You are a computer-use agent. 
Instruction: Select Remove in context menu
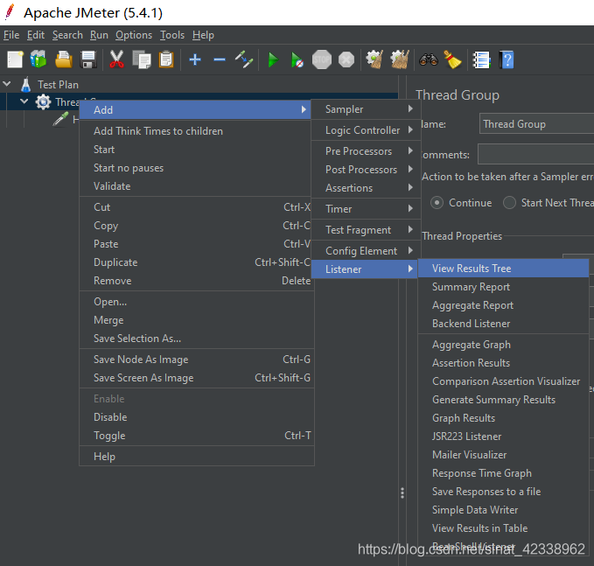(195, 281)
